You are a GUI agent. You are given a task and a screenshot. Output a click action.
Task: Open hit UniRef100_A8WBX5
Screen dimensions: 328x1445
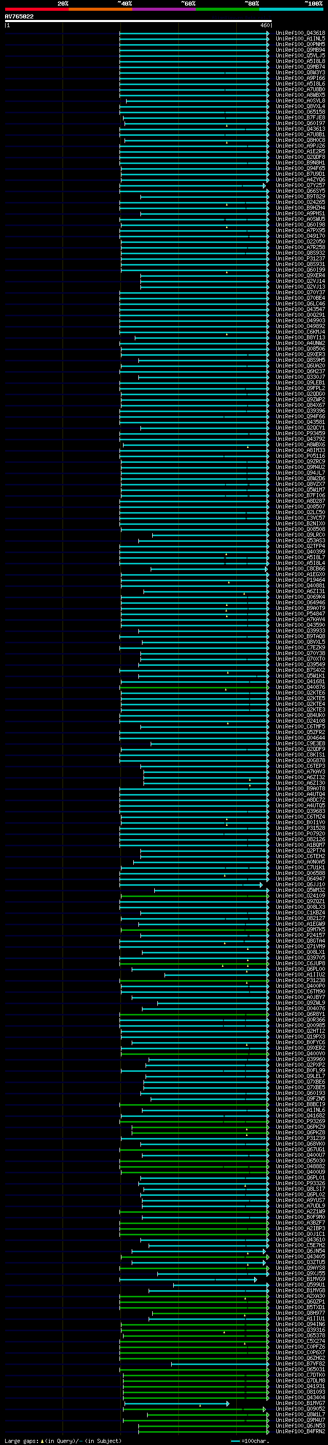coord(300,95)
